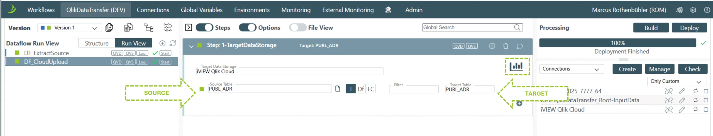Viewport: 713px width, 136px height.
Task: Click the refresh icon beside Run View
Action: 173,43
